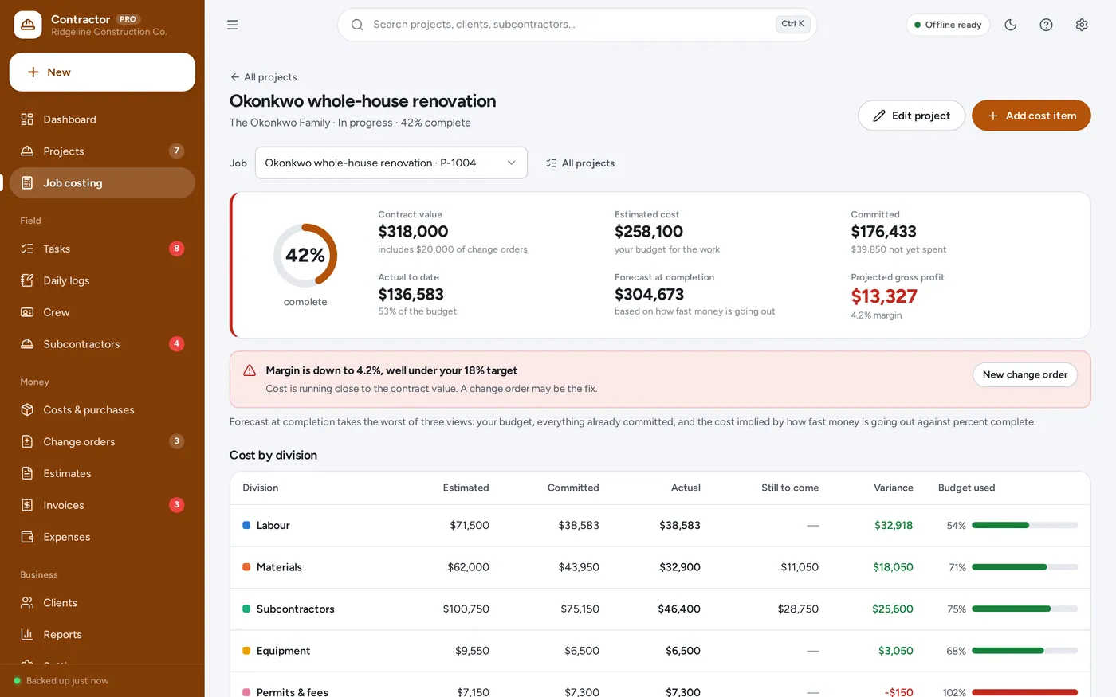
Task: Click the New button
Action: 102,72
